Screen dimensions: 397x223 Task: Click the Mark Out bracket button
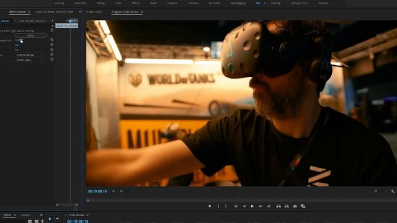pos(226,206)
